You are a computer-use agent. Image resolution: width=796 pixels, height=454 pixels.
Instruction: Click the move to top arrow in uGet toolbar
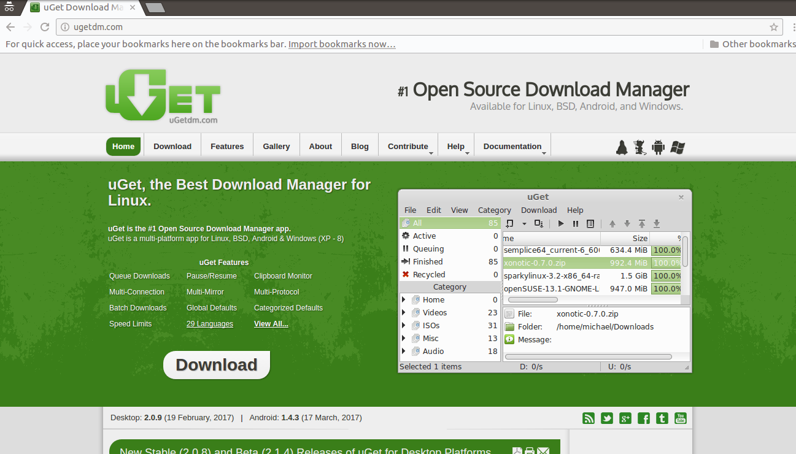tap(642, 224)
